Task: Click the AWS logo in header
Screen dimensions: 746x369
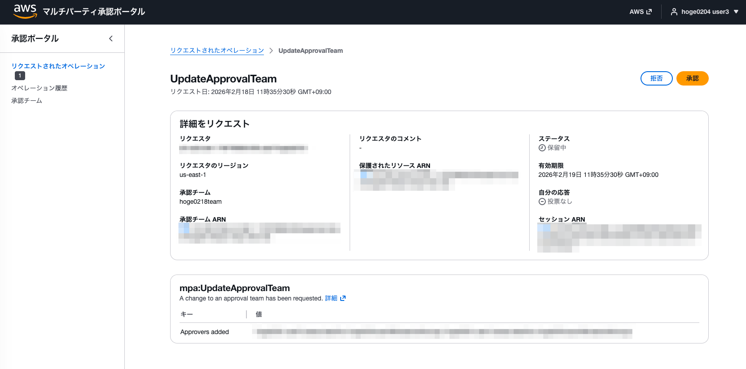Action: click(x=25, y=11)
